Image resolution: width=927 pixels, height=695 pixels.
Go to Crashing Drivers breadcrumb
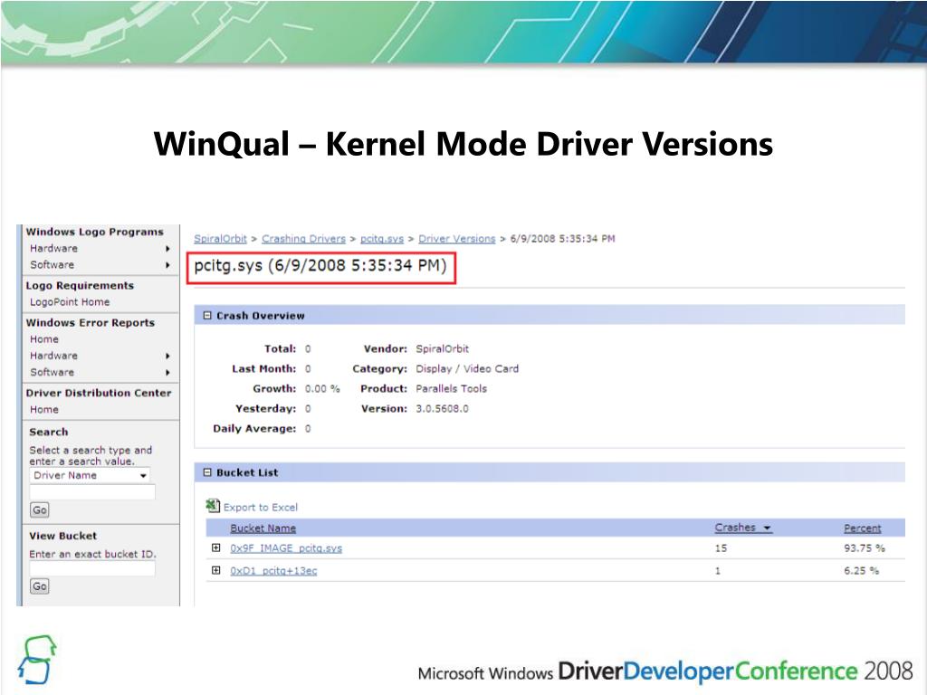(x=303, y=239)
